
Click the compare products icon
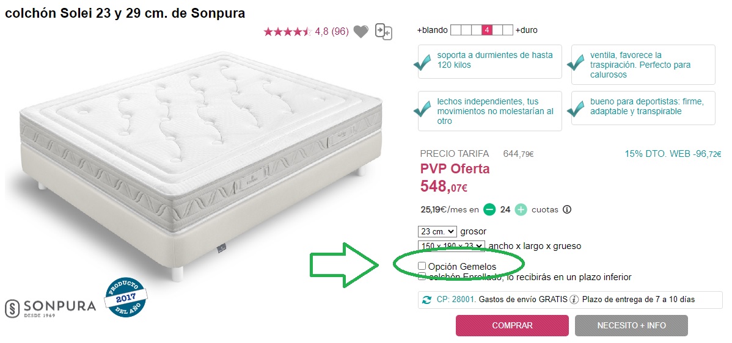383,31
